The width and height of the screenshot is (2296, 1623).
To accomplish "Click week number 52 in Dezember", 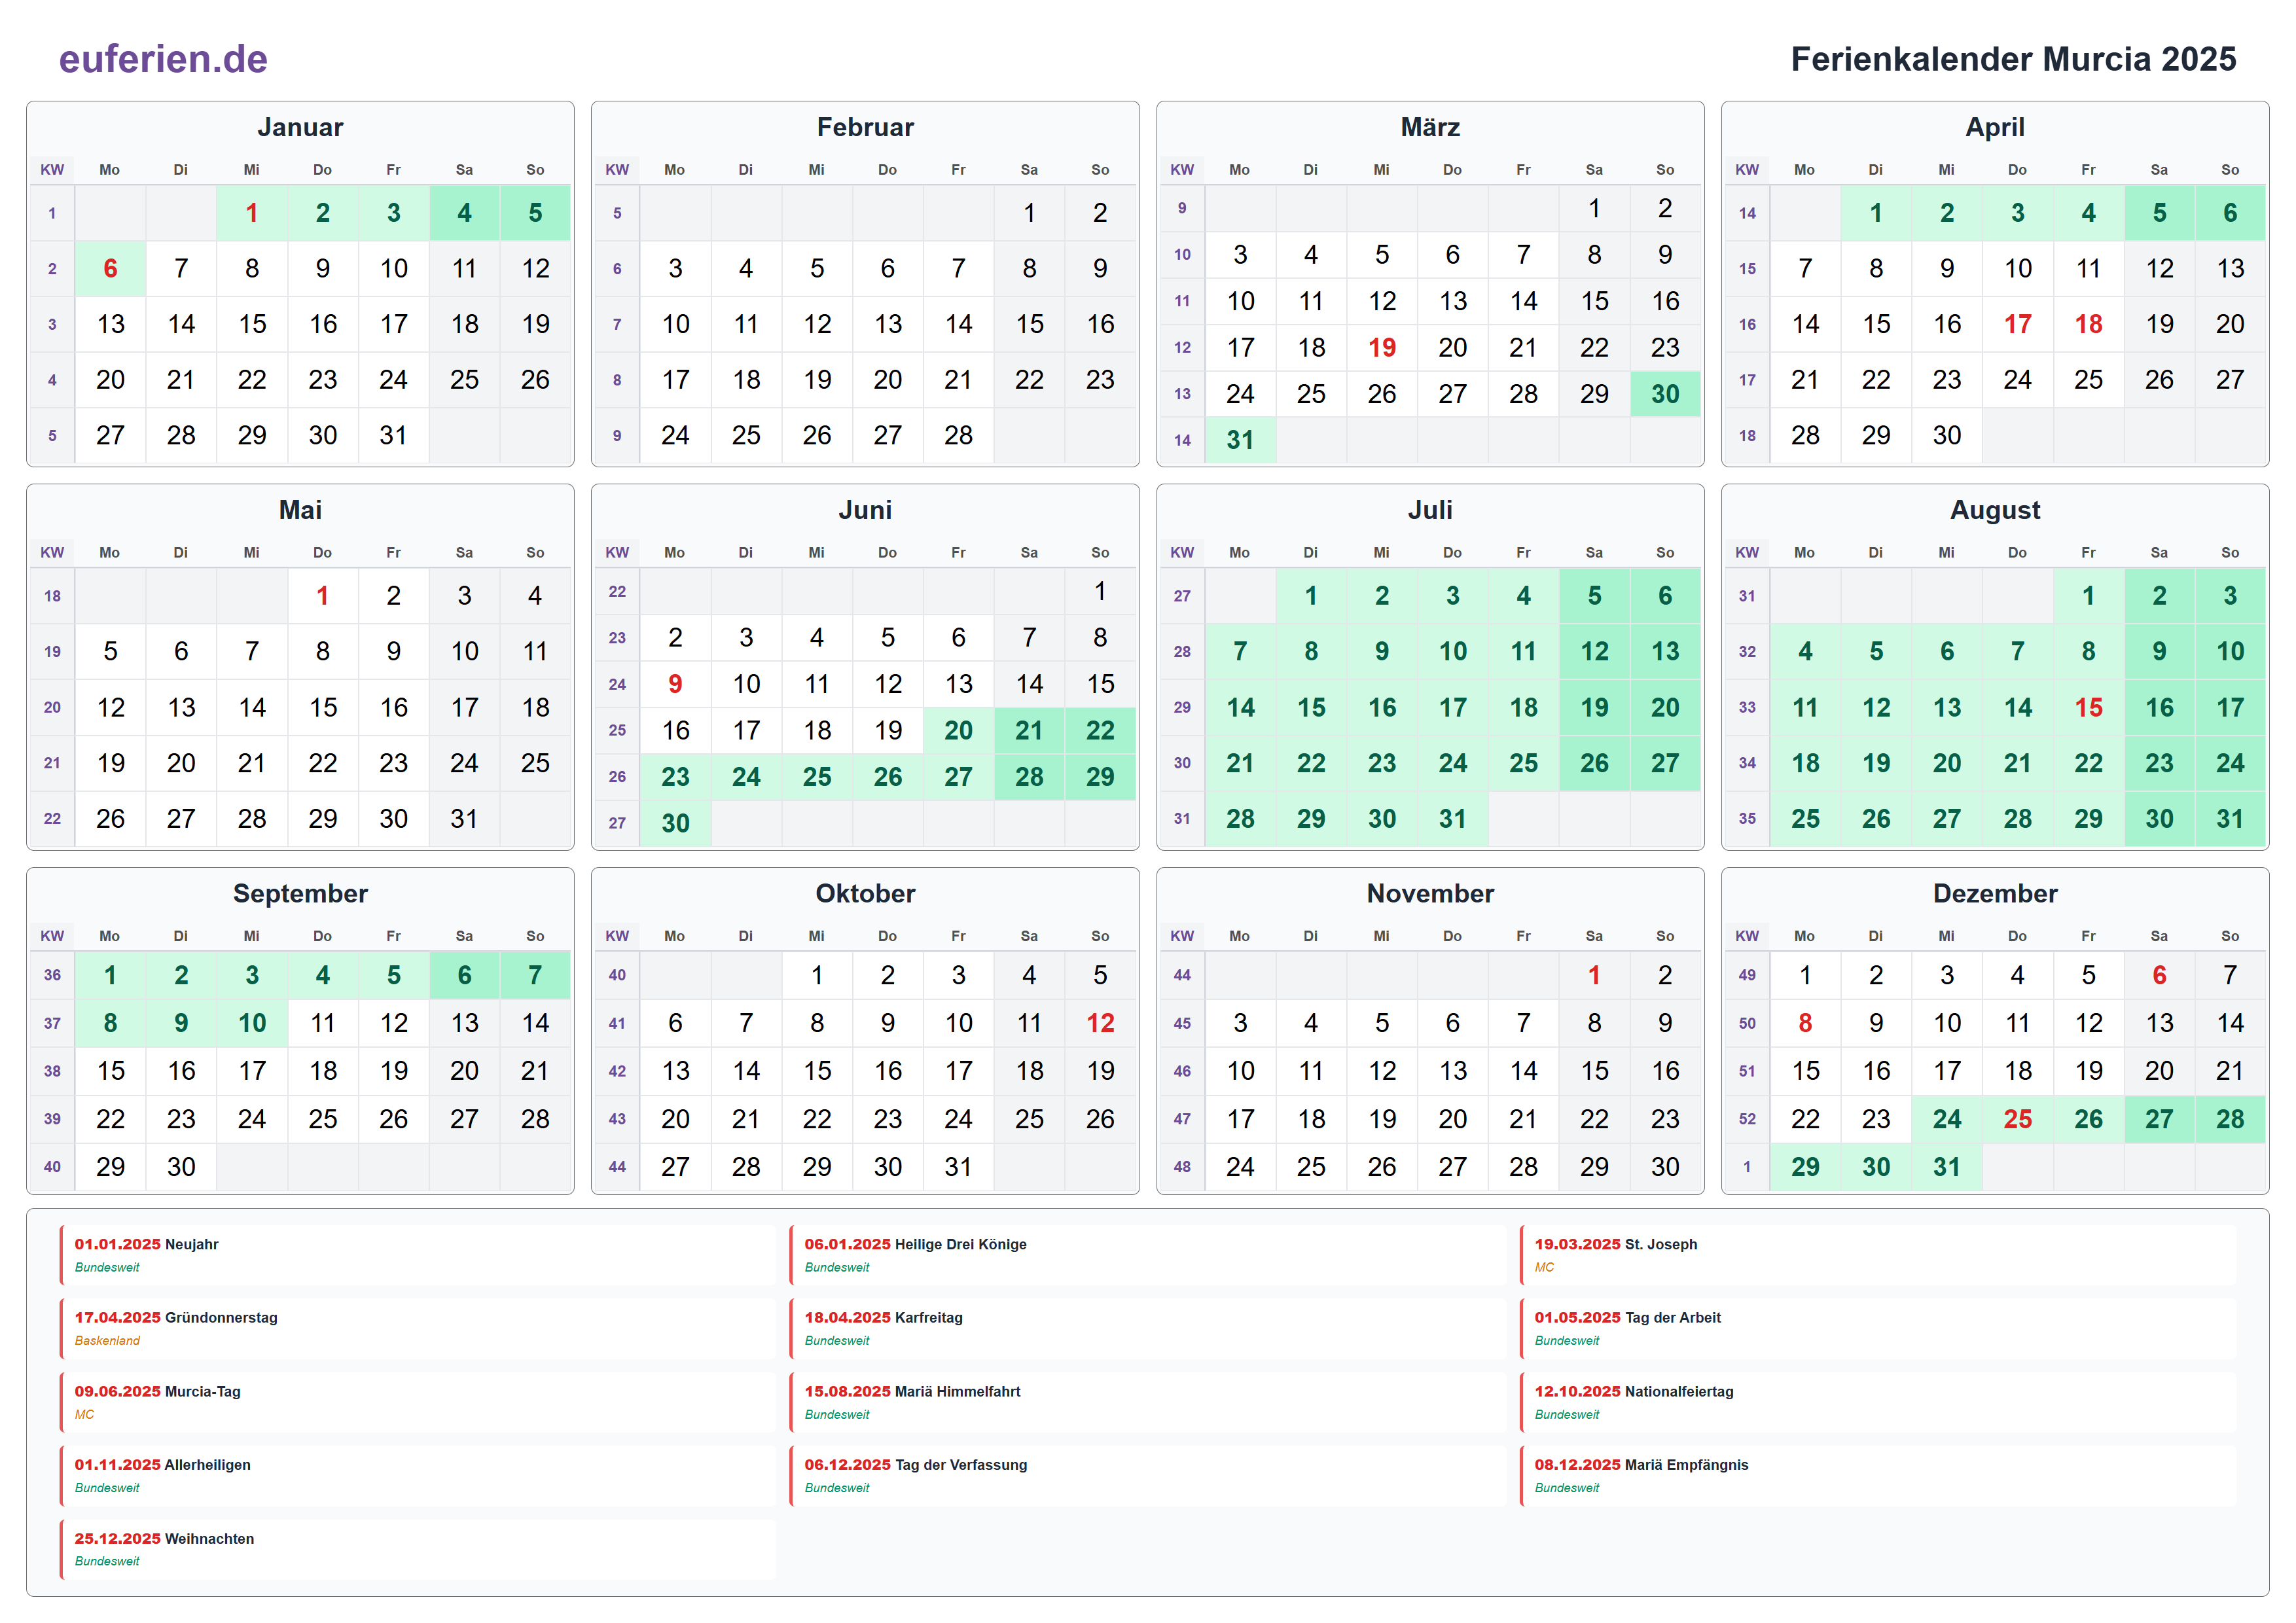I will coord(1747,1119).
